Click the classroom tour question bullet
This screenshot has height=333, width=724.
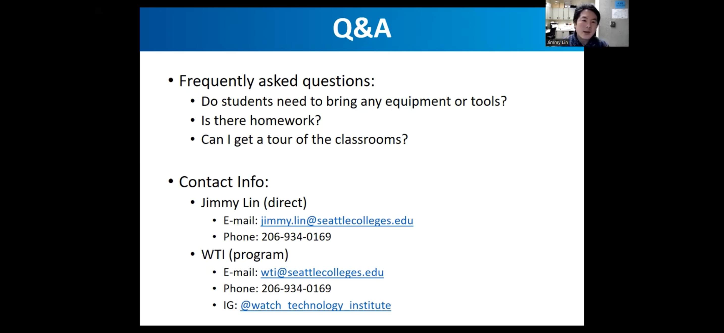[x=304, y=140]
